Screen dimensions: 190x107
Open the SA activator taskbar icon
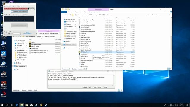coord(41,105)
